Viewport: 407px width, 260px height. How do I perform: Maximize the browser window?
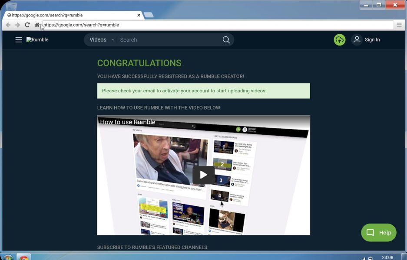[x=379, y=5]
